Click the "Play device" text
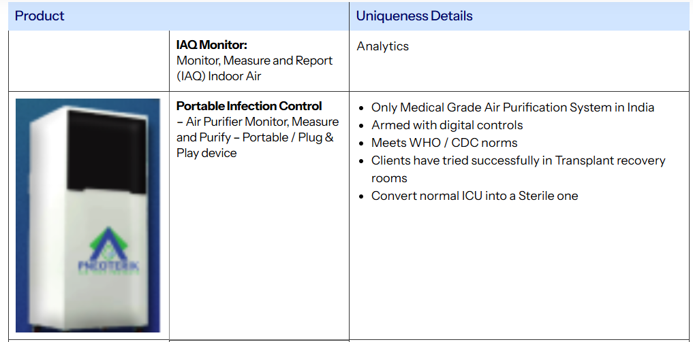The height and width of the screenshot is (342, 693). pyautogui.click(x=206, y=153)
